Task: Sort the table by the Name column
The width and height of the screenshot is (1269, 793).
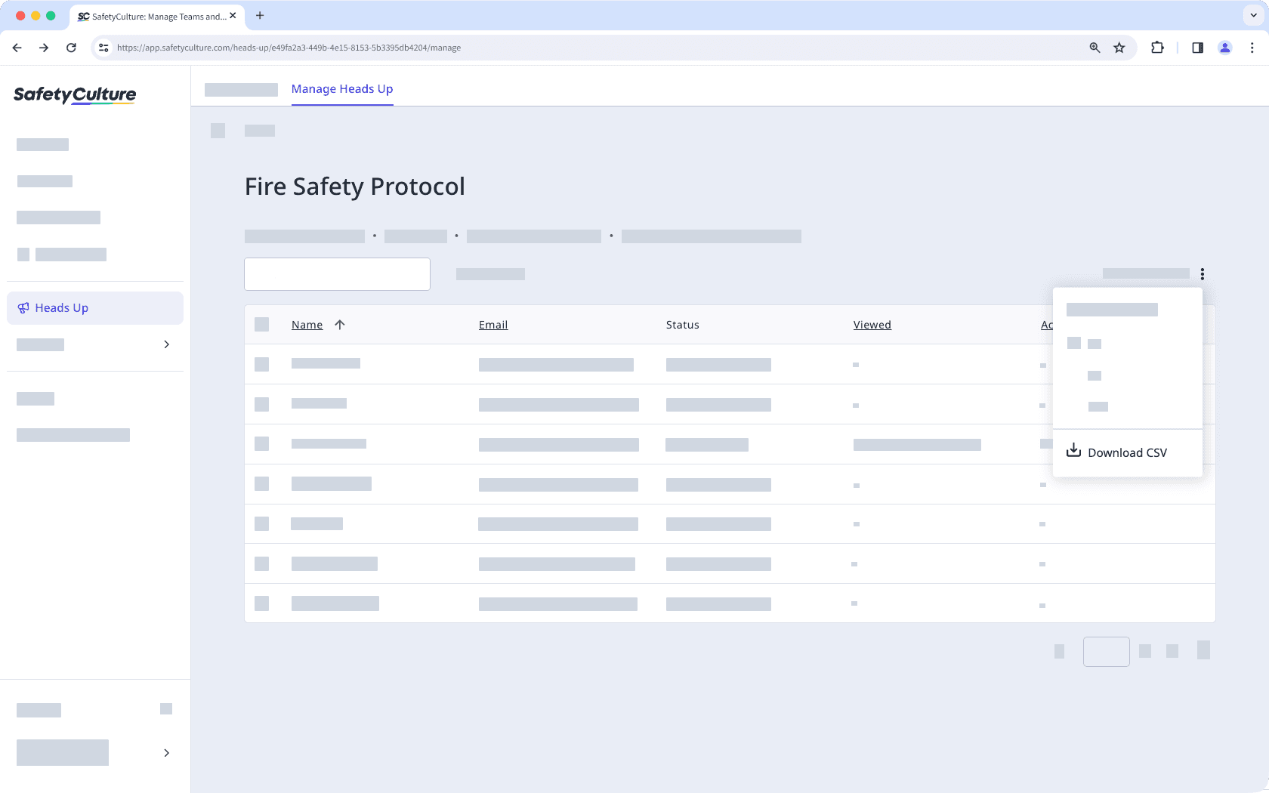Action: (x=307, y=324)
